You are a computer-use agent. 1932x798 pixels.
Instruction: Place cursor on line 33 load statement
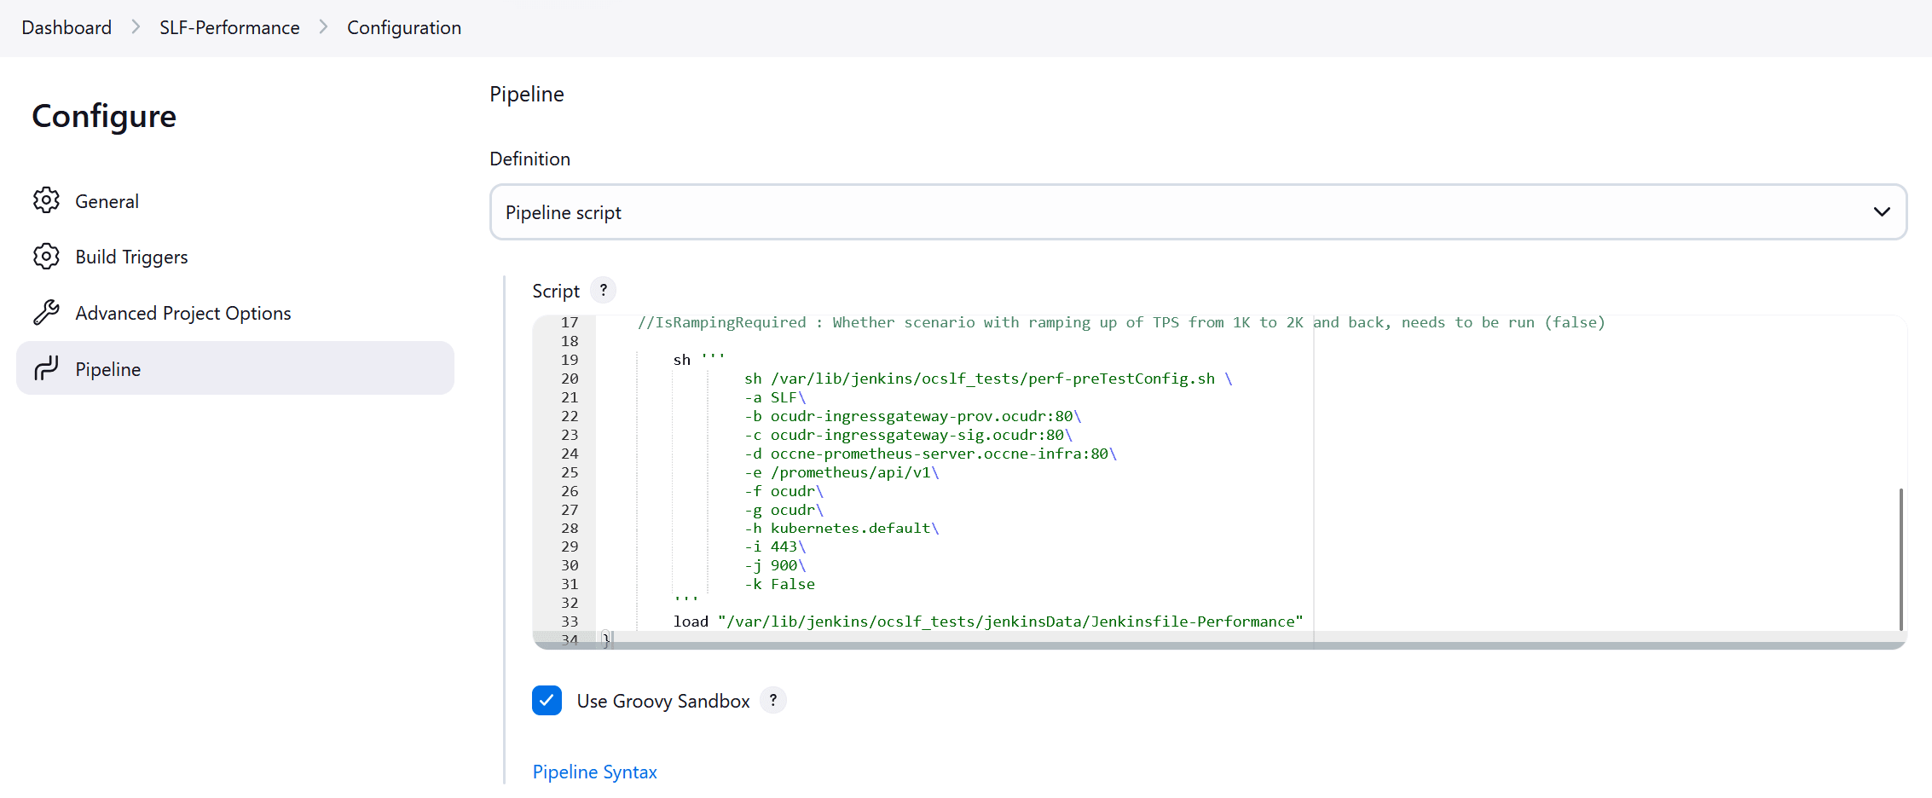(x=980, y=621)
